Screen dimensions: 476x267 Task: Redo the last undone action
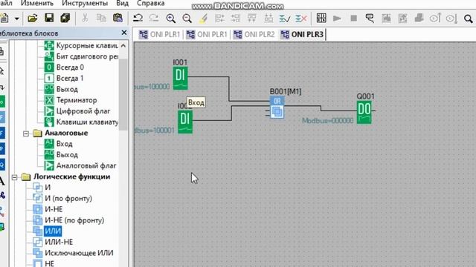pyautogui.click(x=154, y=18)
